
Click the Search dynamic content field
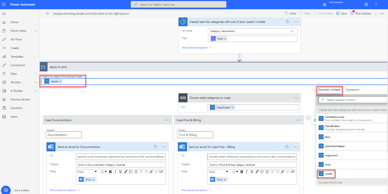tap(352, 100)
